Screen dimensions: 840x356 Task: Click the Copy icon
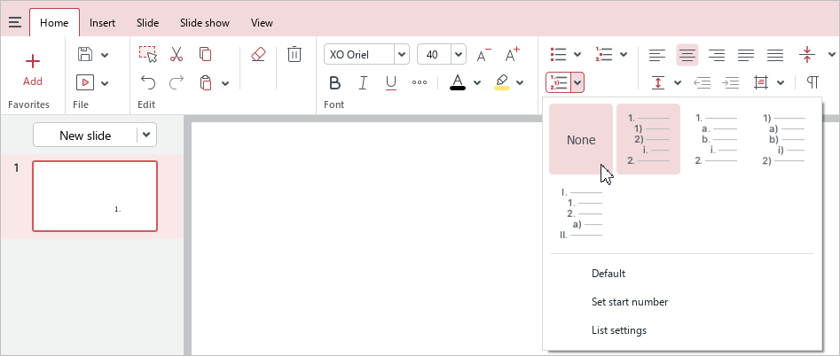click(x=205, y=55)
